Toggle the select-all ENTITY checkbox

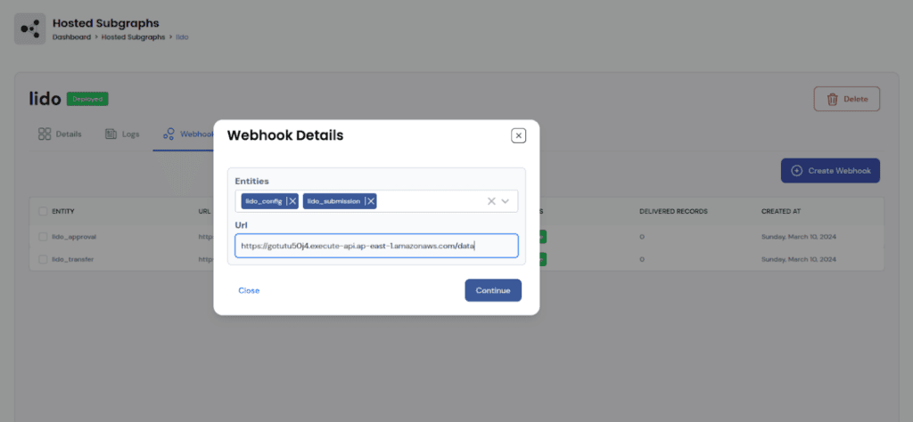coord(43,212)
